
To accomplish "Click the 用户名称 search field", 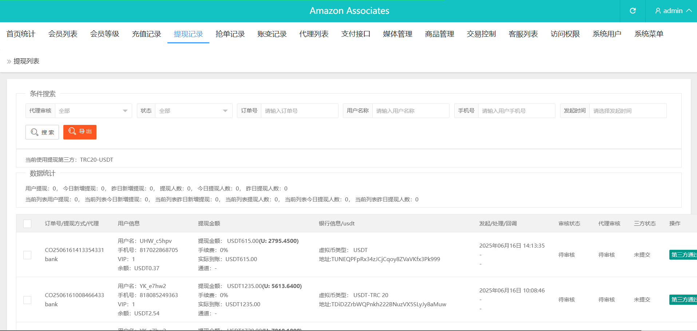I will [x=410, y=111].
